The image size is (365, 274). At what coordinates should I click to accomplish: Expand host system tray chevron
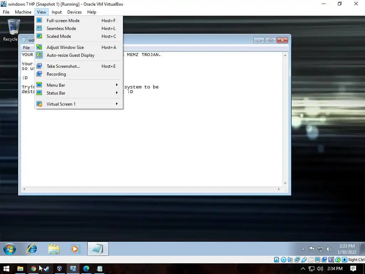click(x=303, y=269)
